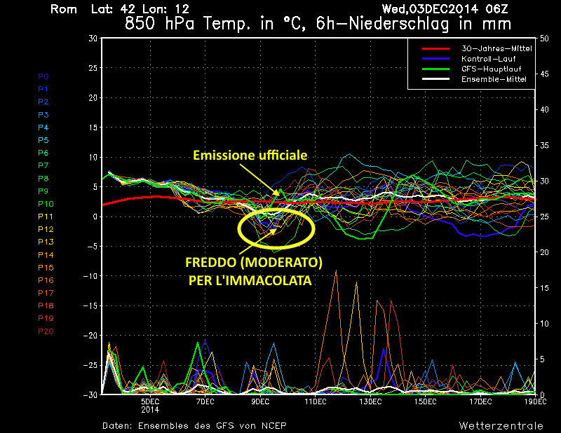Click the 30-Jahres-Mittel legend entry
The width and height of the screenshot is (561, 433).
click(x=496, y=48)
